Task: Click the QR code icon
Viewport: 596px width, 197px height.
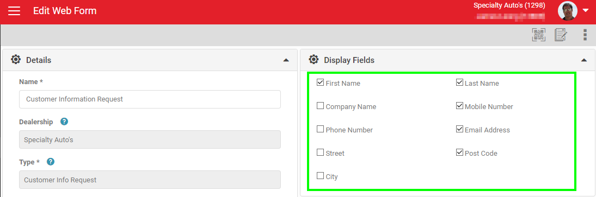Action: 538,35
